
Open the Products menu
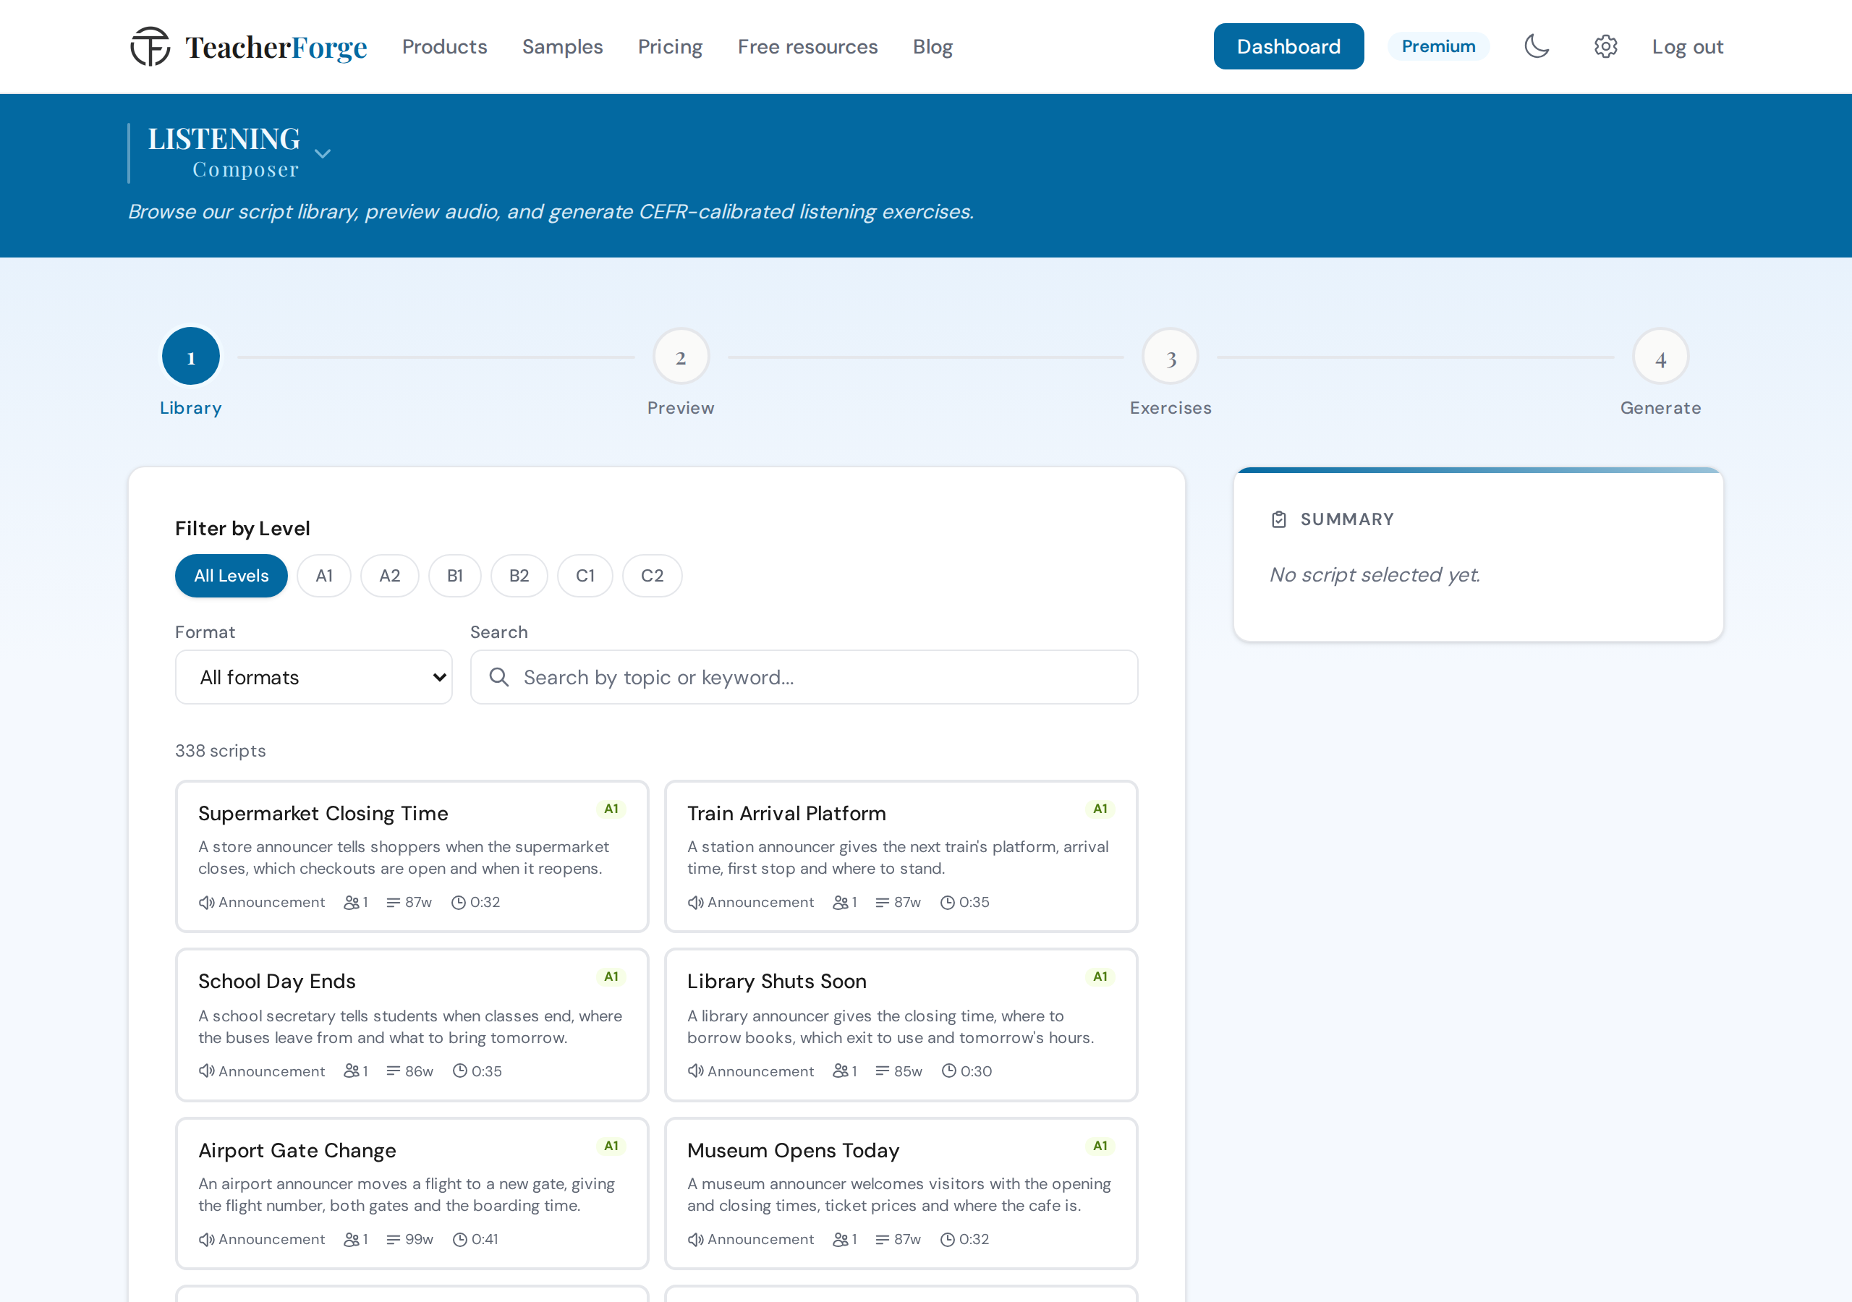444,46
